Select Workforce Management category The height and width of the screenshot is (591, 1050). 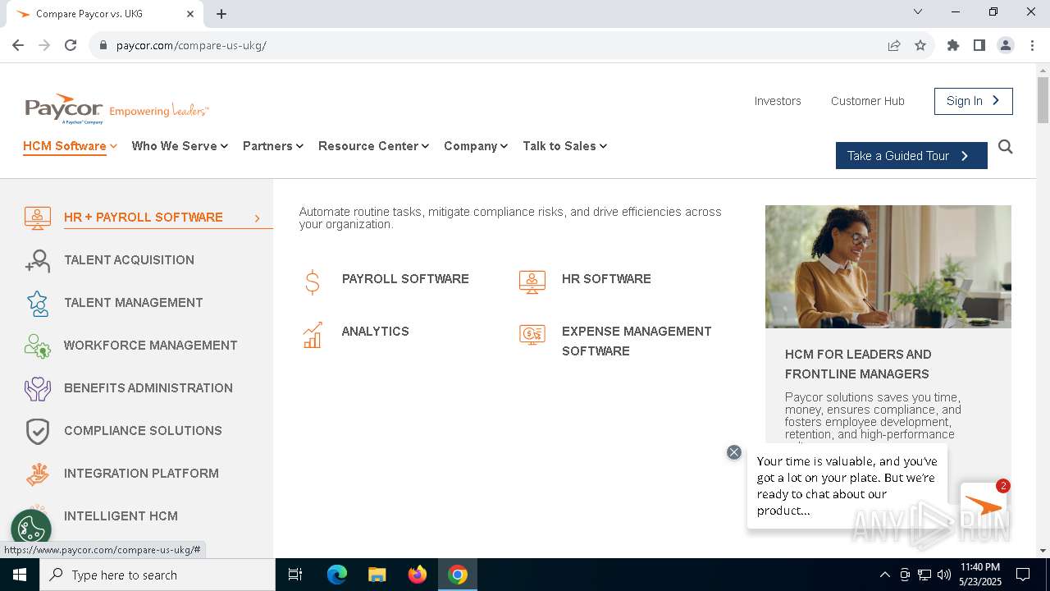point(150,346)
